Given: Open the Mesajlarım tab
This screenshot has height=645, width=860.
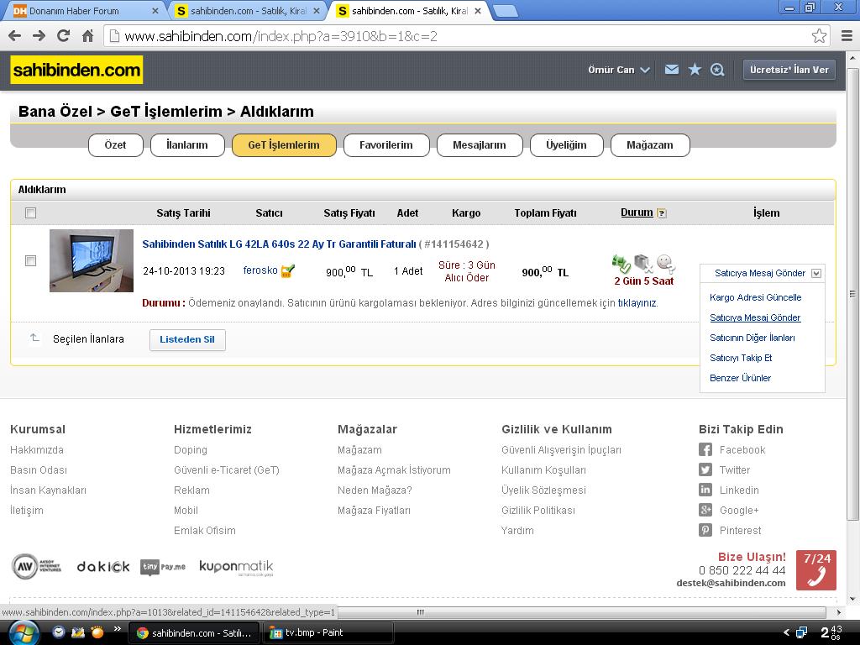Looking at the screenshot, I should click(480, 144).
